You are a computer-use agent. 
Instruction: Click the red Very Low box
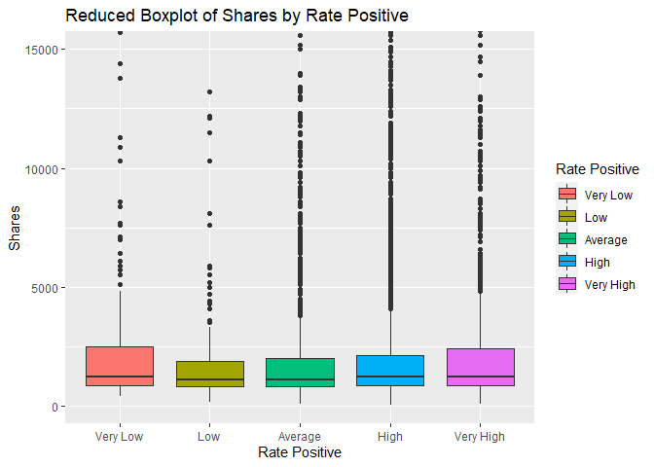point(120,366)
